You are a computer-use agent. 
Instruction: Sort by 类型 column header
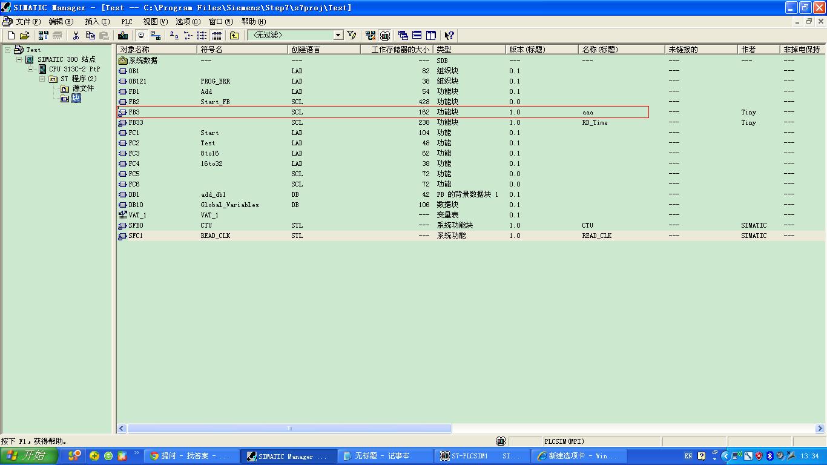tap(469, 50)
